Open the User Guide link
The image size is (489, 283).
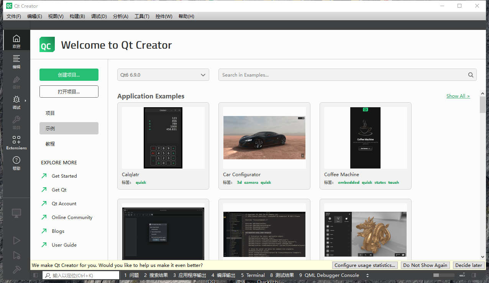tap(64, 245)
